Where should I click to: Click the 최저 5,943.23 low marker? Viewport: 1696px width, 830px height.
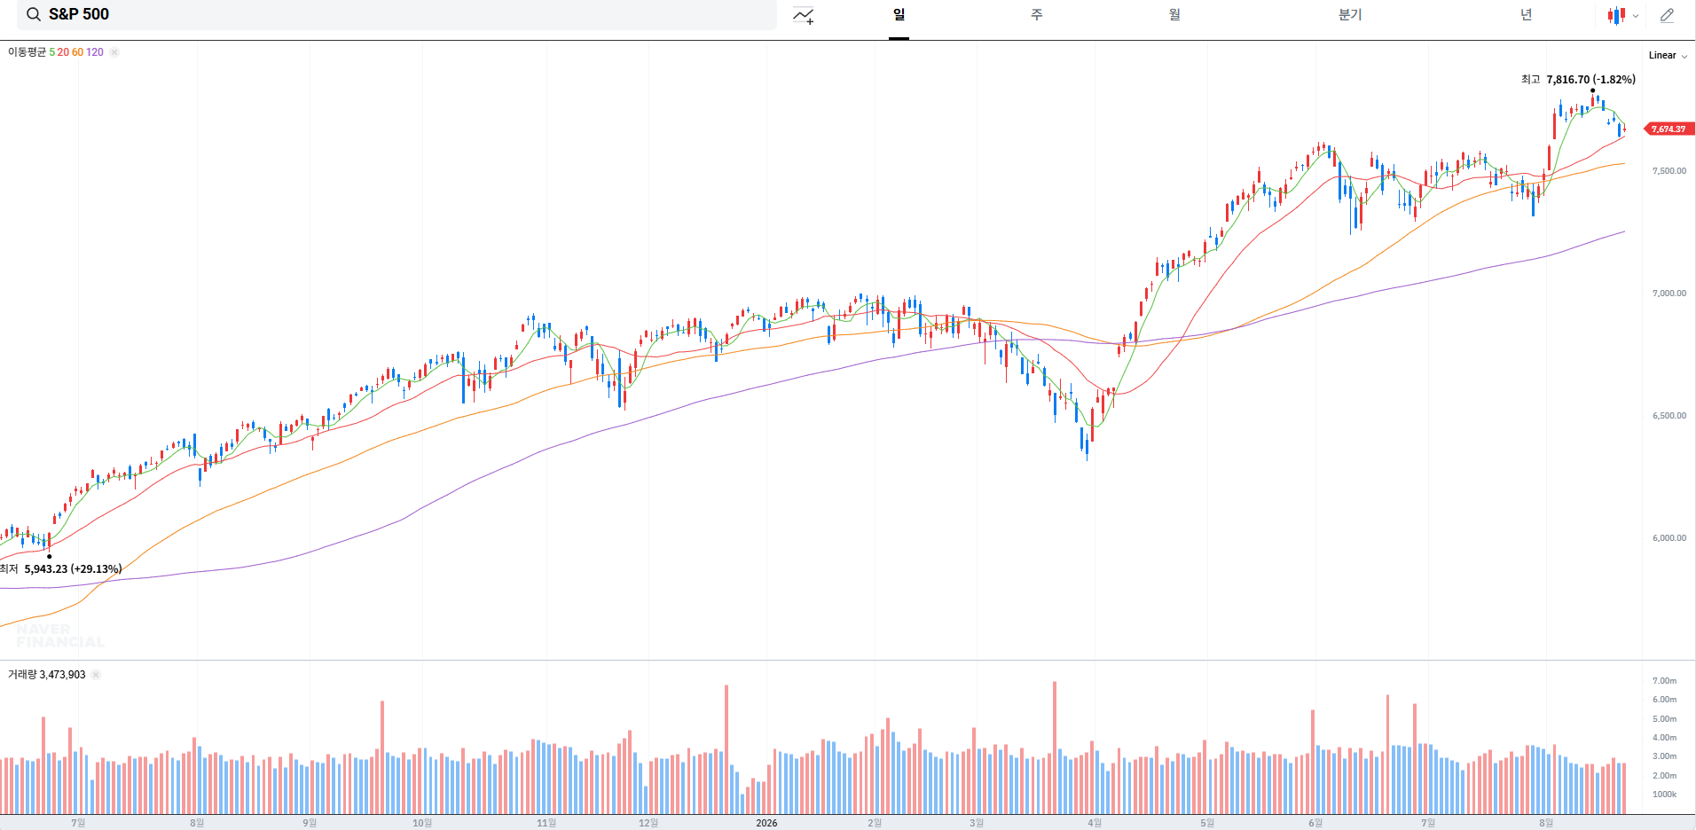coord(60,569)
